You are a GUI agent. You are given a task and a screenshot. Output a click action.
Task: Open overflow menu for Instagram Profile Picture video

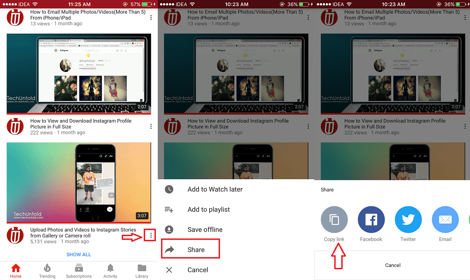coord(151,126)
